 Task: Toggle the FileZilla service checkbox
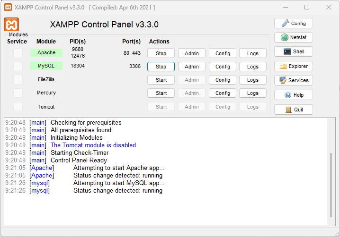pos(18,80)
